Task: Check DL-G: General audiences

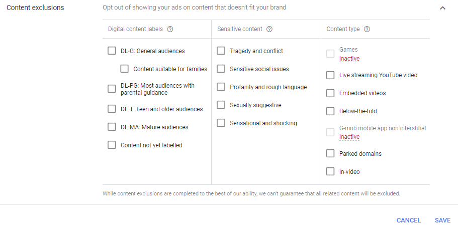Action: coord(112,51)
